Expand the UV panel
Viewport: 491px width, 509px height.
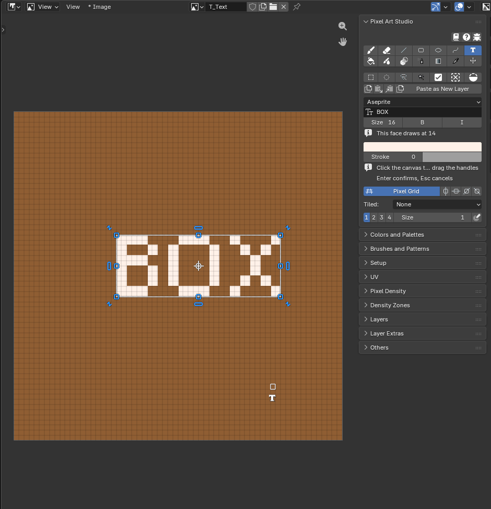(x=423, y=277)
